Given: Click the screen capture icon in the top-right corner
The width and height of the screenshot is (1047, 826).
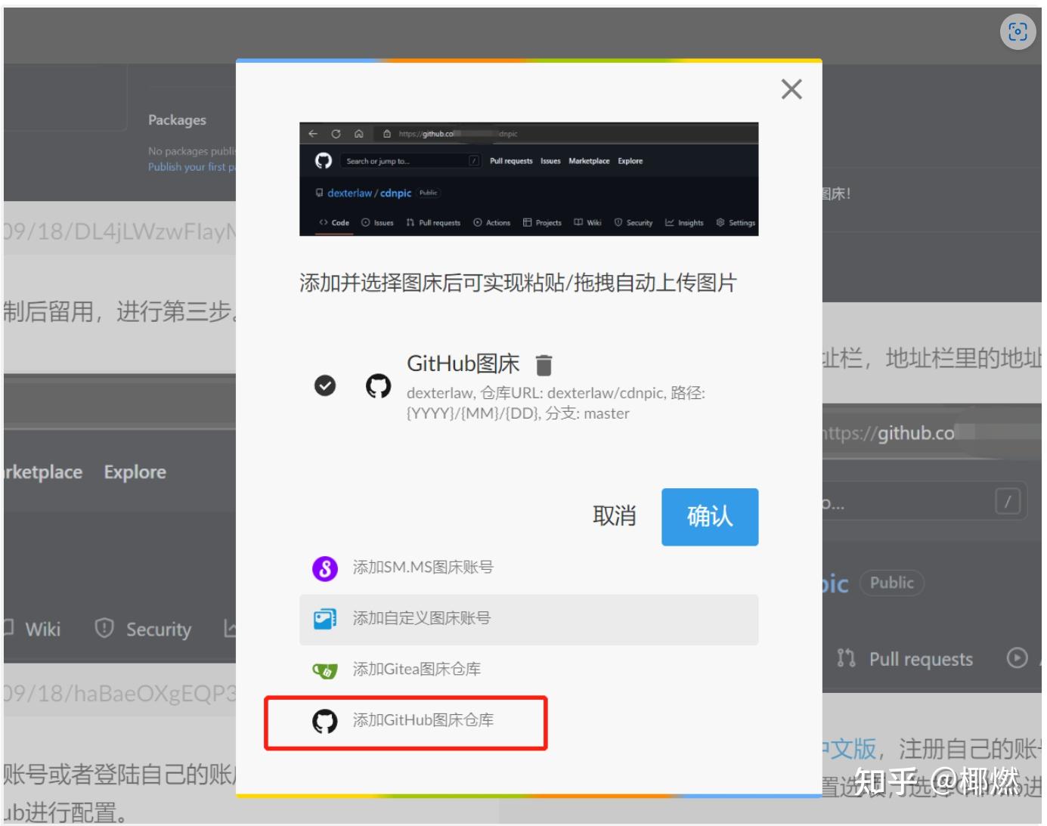Looking at the screenshot, I should pyautogui.click(x=1019, y=31).
